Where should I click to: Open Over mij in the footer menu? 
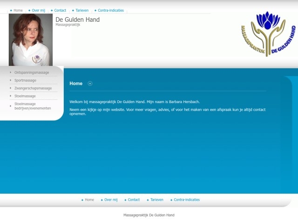(x=111, y=200)
